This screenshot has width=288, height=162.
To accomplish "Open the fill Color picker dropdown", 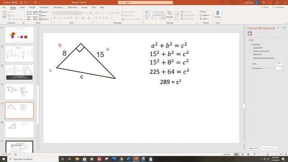I will 279,63.
